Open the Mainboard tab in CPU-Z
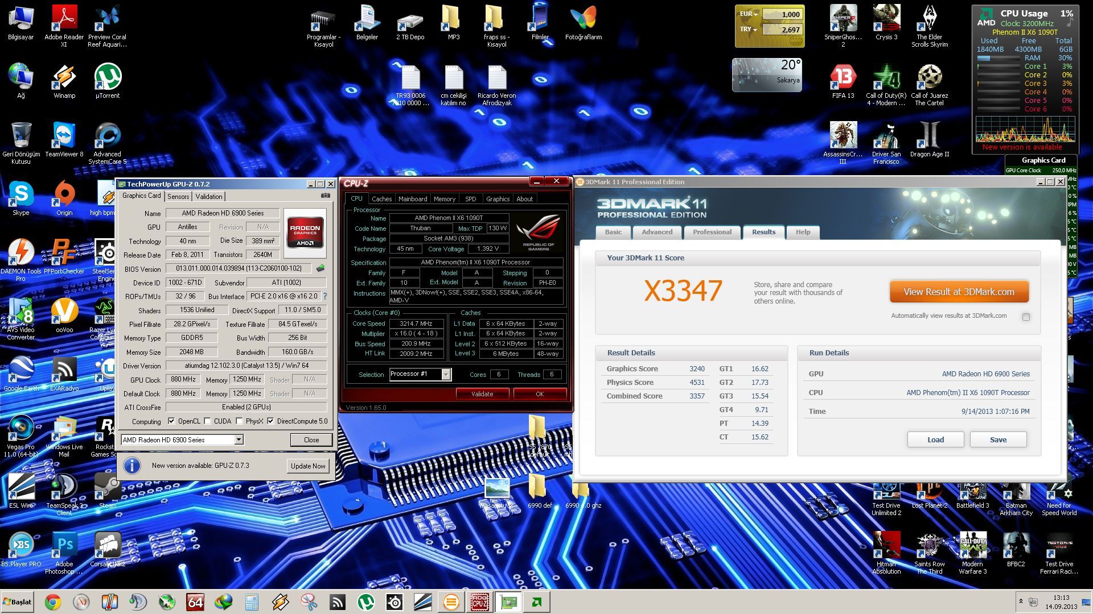Viewport: 1093px width, 614px height. pos(413,199)
